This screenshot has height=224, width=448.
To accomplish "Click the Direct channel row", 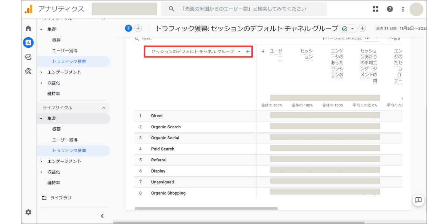I will click(268, 116).
